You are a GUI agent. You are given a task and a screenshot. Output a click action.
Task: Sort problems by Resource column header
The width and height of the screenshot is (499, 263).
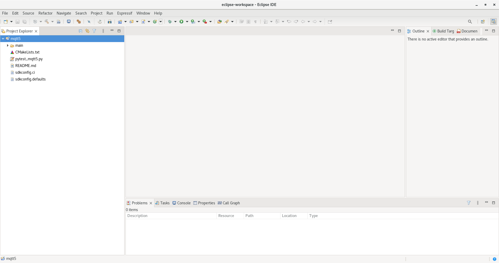230,216
